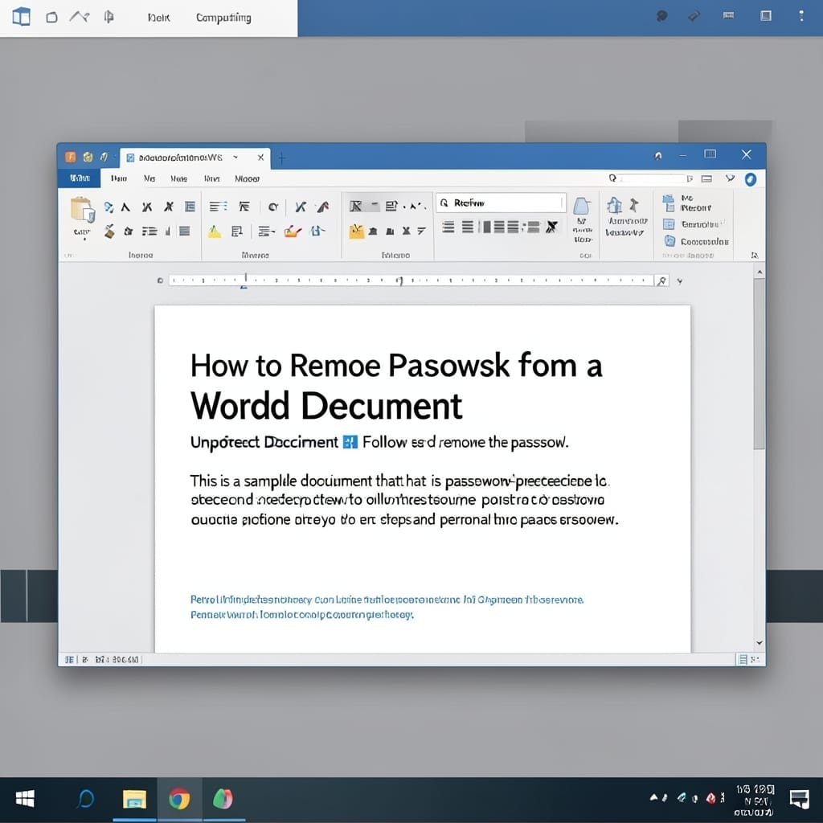The height and width of the screenshot is (823, 823).
Task: Click the yellow highlighted icon in the third ribbon group
Action: coord(356,231)
